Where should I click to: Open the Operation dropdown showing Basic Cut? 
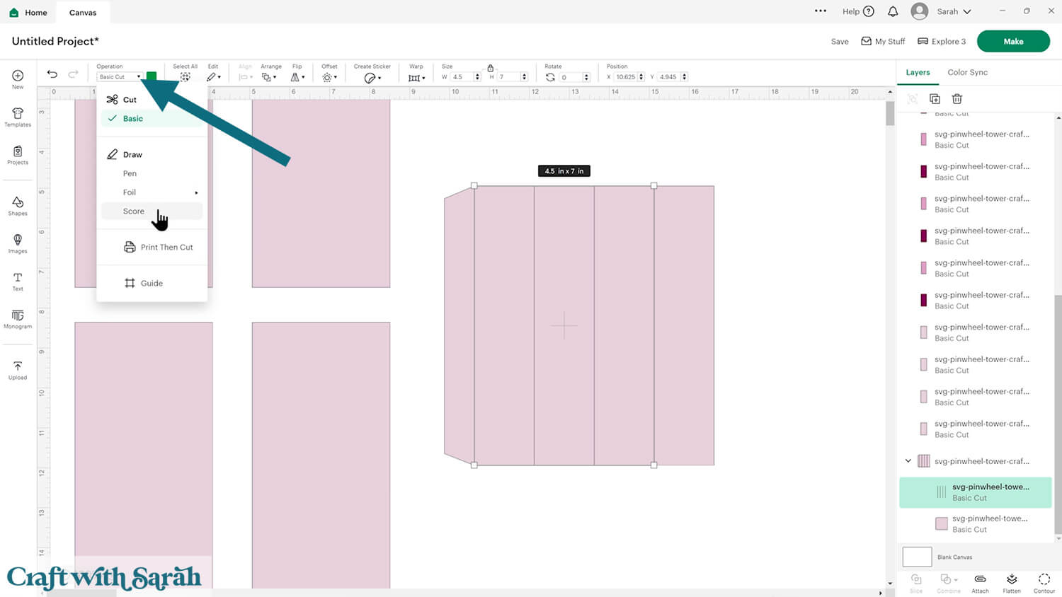pyautogui.click(x=120, y=77)
